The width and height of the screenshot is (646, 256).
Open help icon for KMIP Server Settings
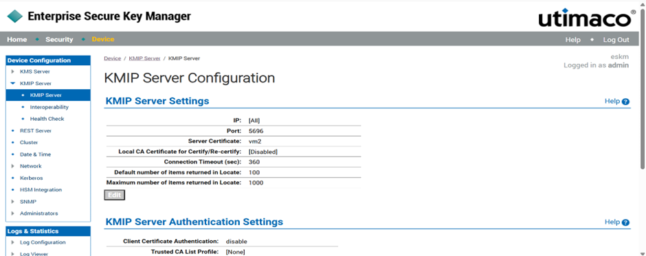[626, 102]
